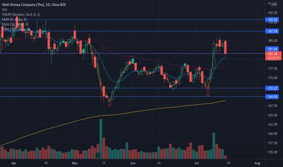Select the EMA (50, close, 0) legend
The height and width of the screenshot is (167, 283).
point(15,24)
